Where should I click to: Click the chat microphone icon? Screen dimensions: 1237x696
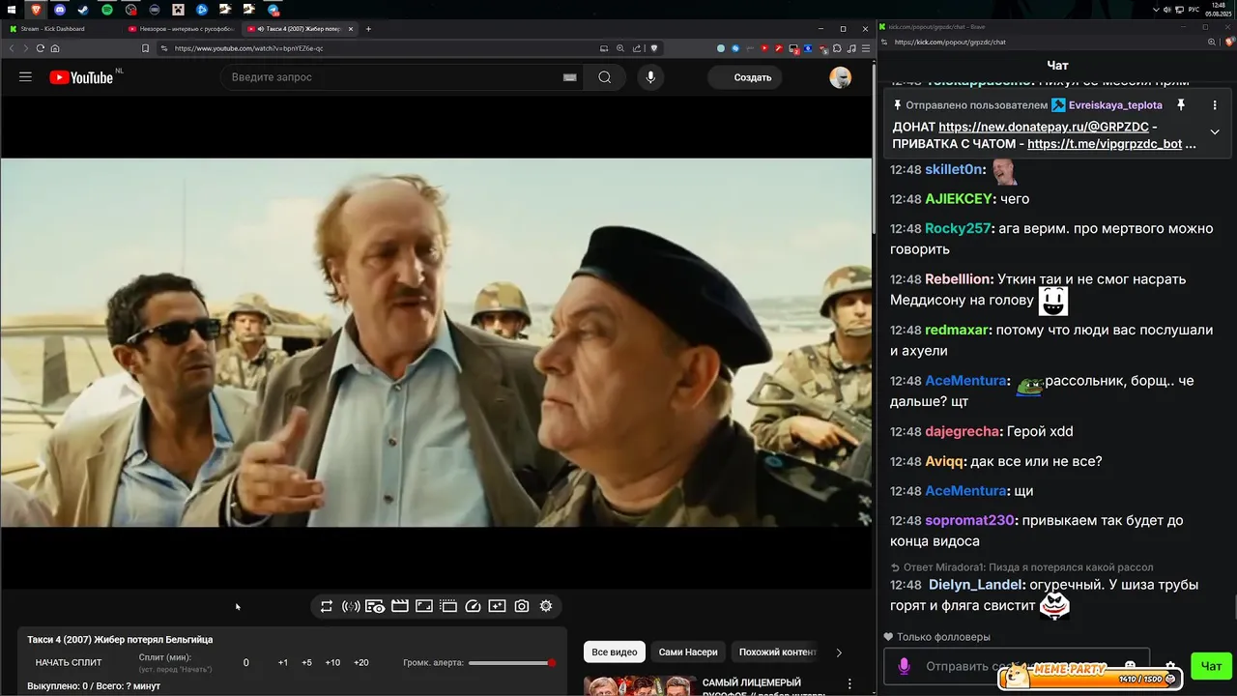coord(905,666)
